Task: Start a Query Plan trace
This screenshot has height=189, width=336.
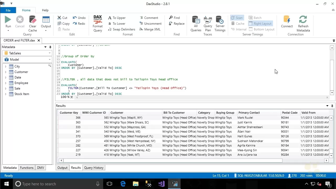Action: click(x=208, y=23)
